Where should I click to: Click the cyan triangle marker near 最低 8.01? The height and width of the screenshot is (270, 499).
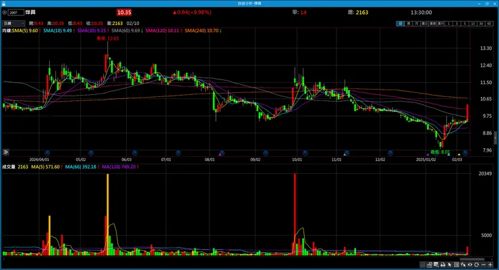point(448,155)
